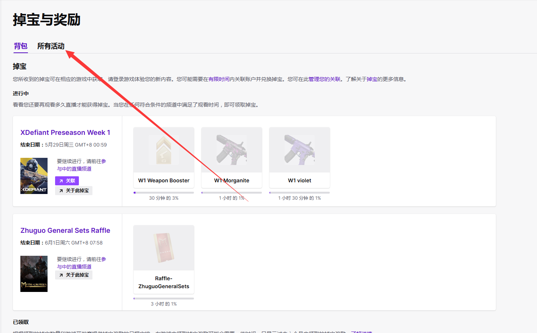Click 关于此掉宝 under XDefiant

pos(74,191)
